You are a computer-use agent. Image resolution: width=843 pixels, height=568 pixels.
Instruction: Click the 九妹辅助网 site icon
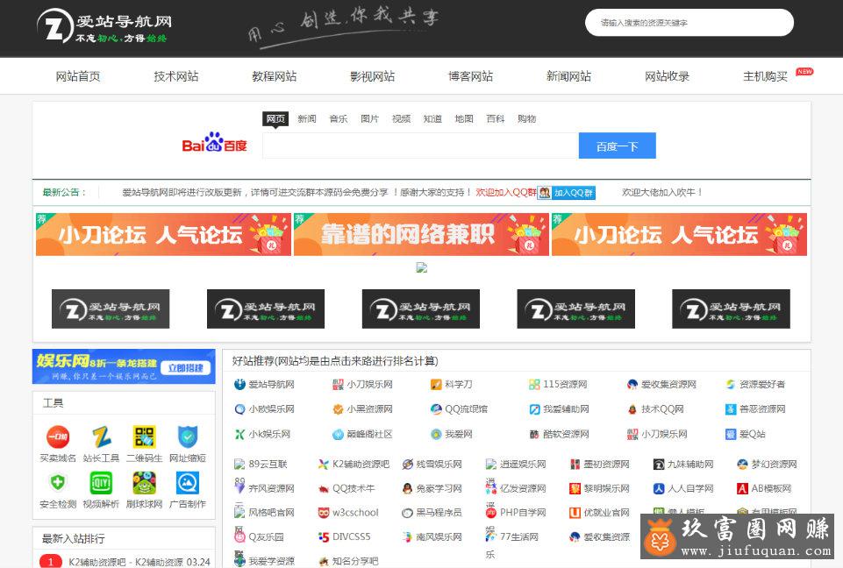(x=659, y=465)
